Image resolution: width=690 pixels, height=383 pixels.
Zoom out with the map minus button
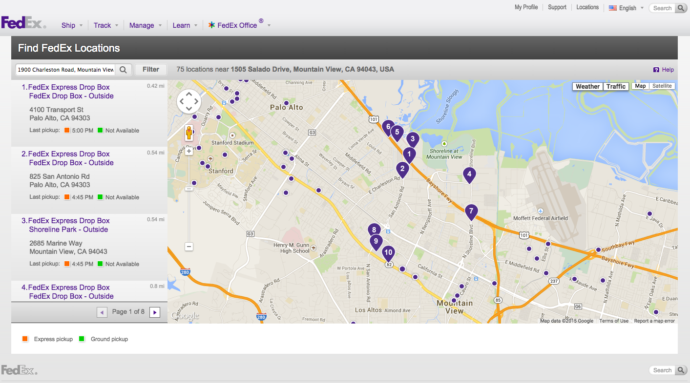pyautogui.click(x=189, y=247)
